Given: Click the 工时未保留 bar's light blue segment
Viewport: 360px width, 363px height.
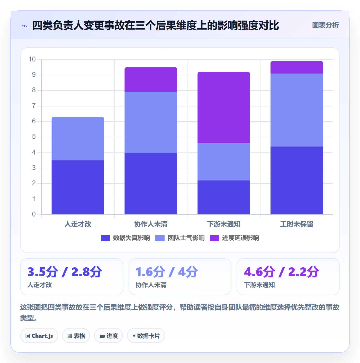Looking at the screenshot, I should (x=297, y=110).
